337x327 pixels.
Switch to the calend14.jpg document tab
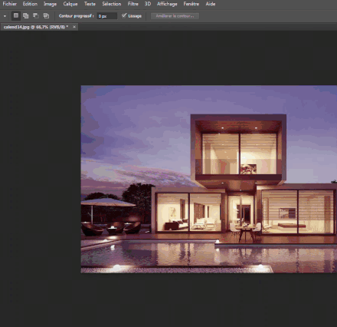click(36, 27)
